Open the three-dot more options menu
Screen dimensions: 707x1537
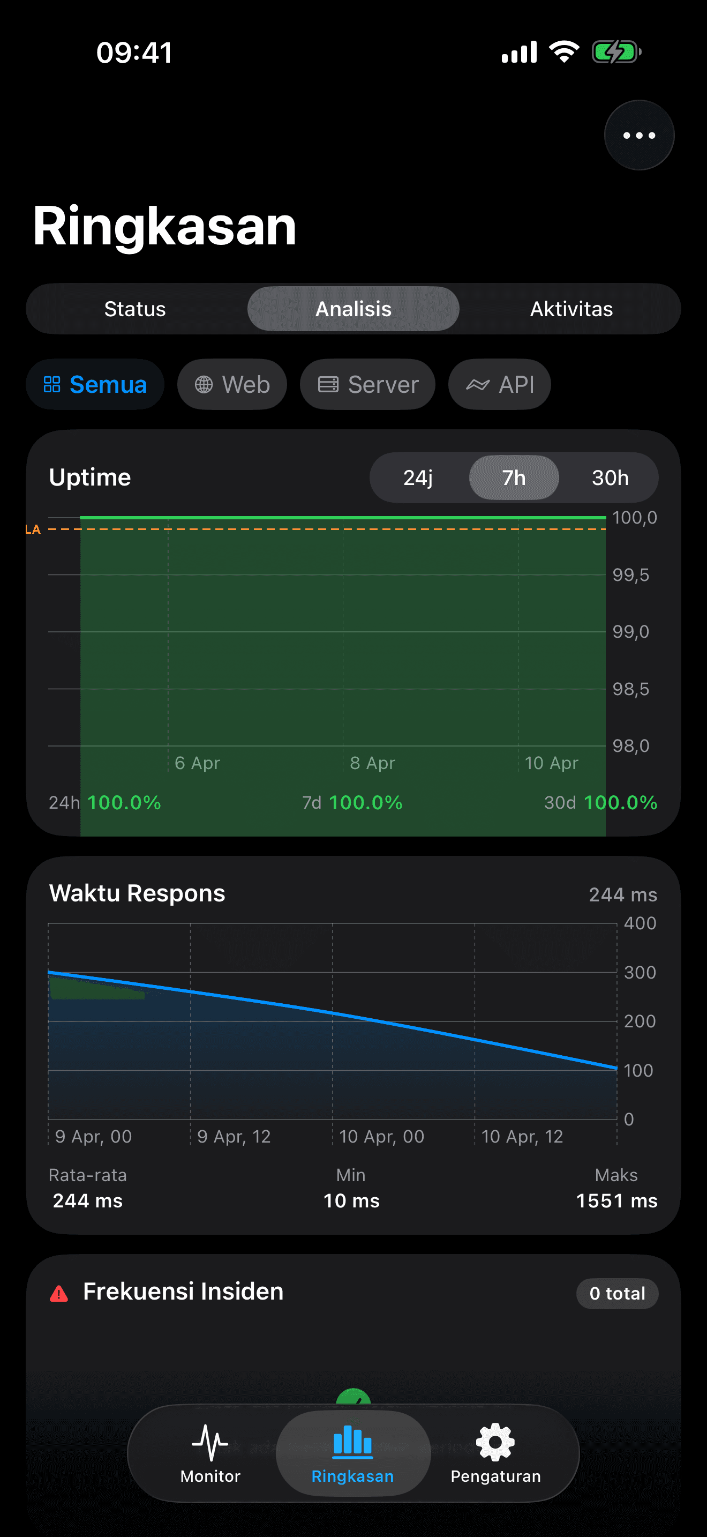638,136
